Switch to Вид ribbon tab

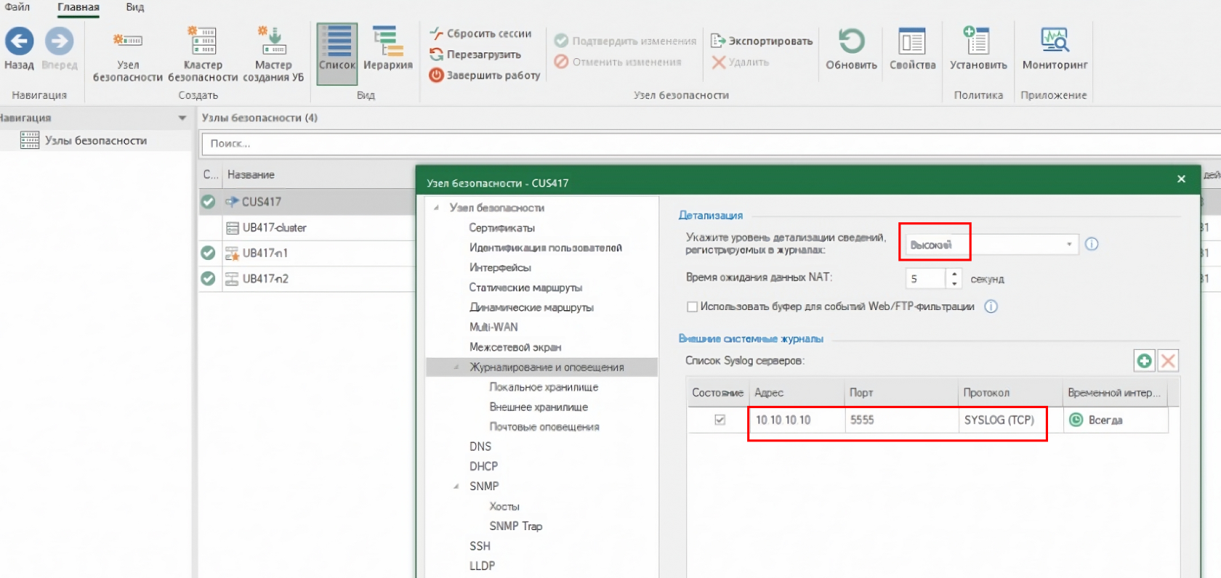point(134,7)
